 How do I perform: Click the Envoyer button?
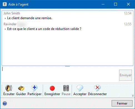click(126, 75)
